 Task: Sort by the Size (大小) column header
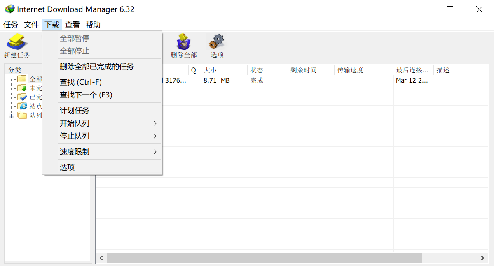(224, 70)
